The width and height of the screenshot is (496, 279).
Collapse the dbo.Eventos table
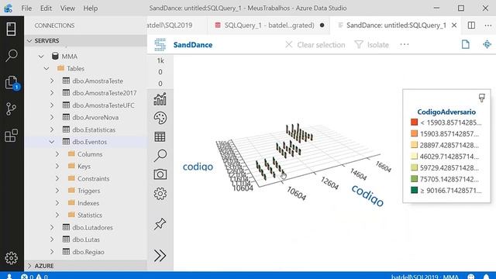pyautogui.click(x=52, y=142)
